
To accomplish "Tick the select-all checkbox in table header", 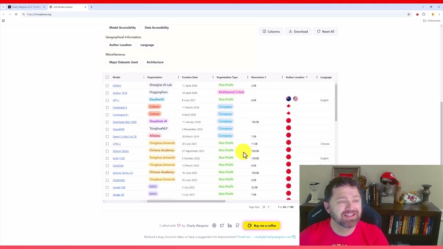I will click(107, 77).
